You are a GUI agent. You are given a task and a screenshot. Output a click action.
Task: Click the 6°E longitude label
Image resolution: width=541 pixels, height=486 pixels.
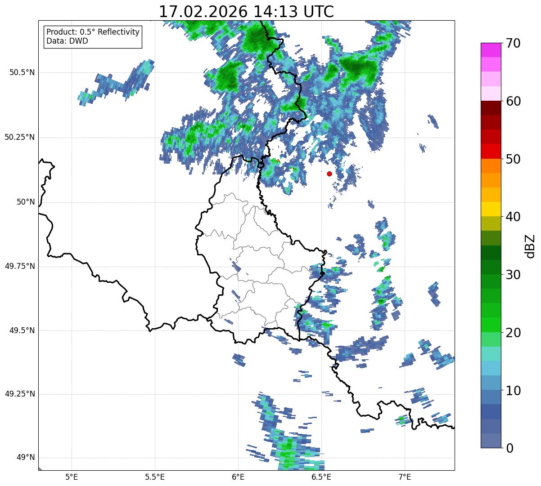(238, 477)
